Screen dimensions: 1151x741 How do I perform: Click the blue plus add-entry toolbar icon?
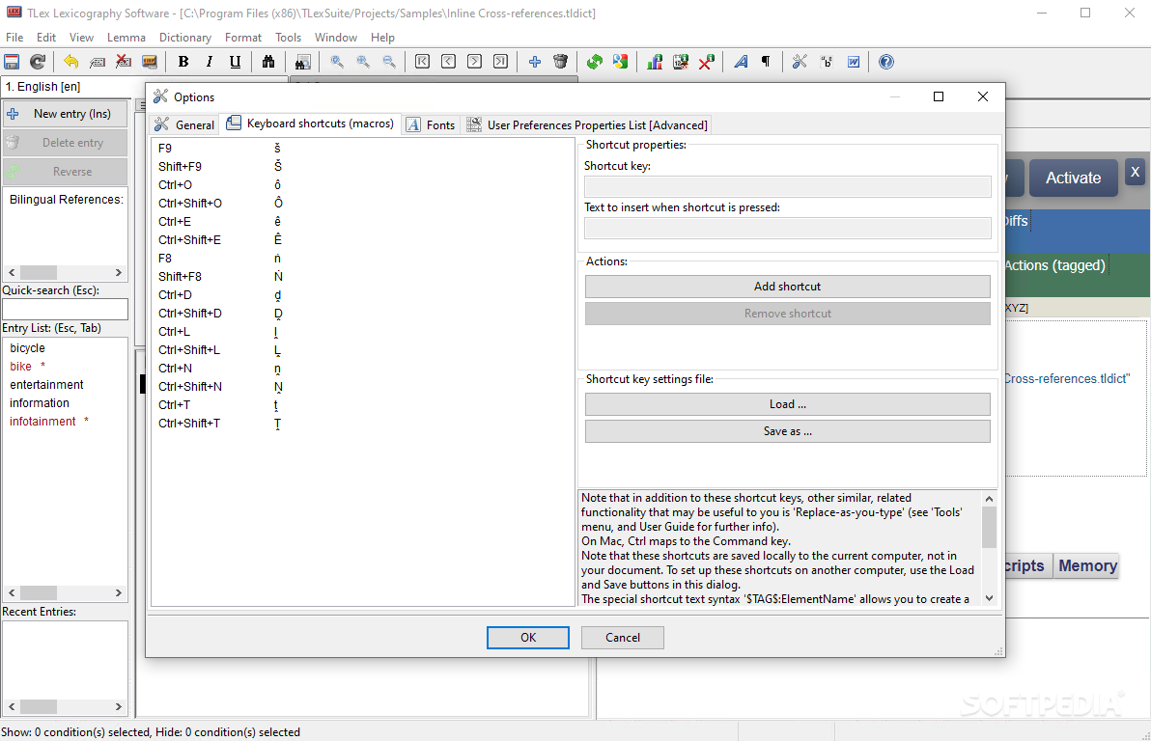(534, 62)
